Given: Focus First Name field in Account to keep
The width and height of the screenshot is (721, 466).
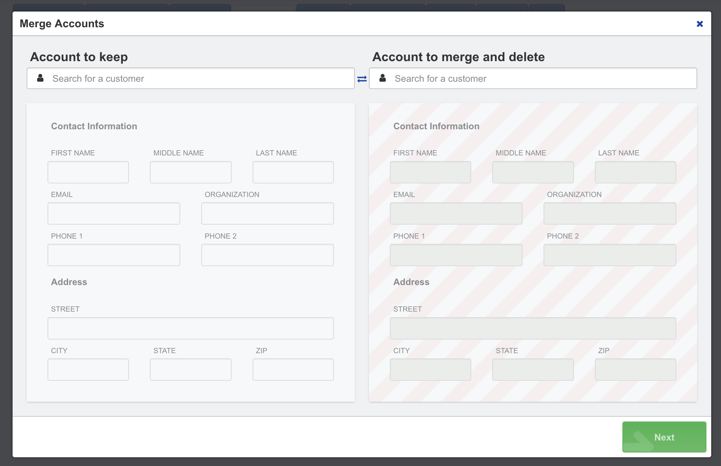Looking at the screenshot, I should 88,172.
